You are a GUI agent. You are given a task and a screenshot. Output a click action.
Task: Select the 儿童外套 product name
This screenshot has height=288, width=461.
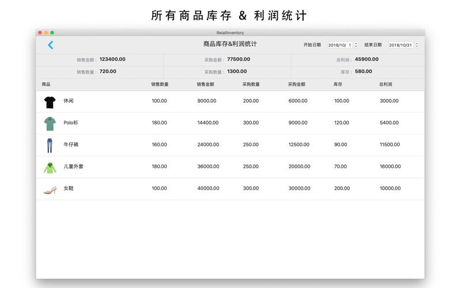coord(73,167)
